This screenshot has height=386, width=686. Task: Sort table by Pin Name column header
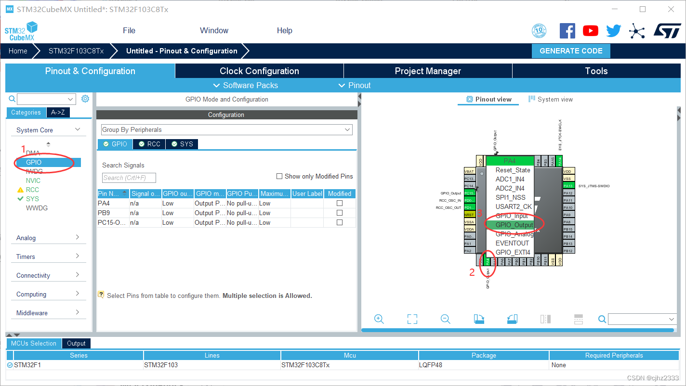(x=113, y=193)
